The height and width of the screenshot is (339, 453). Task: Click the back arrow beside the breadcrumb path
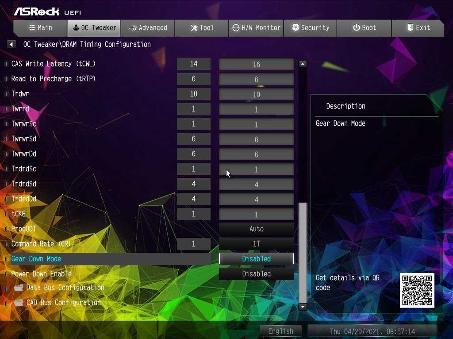(x=12, y=44)
